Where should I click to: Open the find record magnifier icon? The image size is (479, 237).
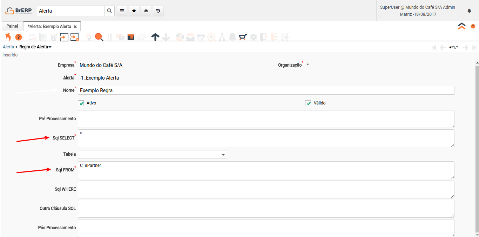pyautogui.click(x=99, y=37)
